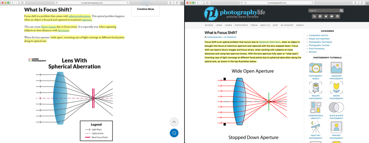This screenshot has width=369, height=143.
Task: Open the FORUM menu item
Action: coord(254,25)
